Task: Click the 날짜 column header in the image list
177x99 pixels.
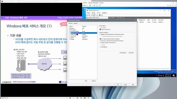Action: [149, 20]
